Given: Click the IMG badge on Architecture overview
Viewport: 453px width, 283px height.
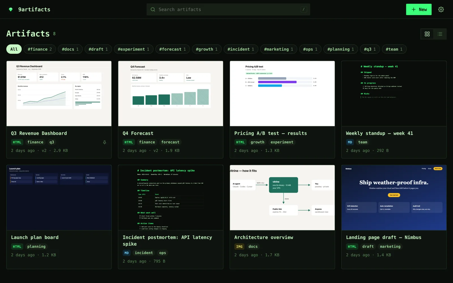Looking at the screenshot, I should point(240,246).
